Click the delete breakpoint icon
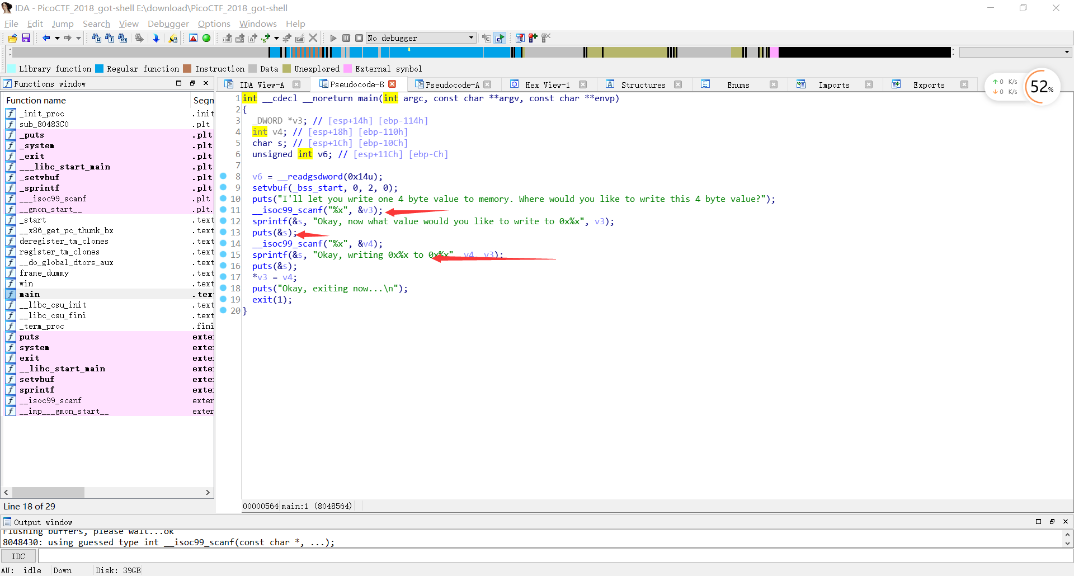This screenshot has height=576, width=1074. (546, 38)
